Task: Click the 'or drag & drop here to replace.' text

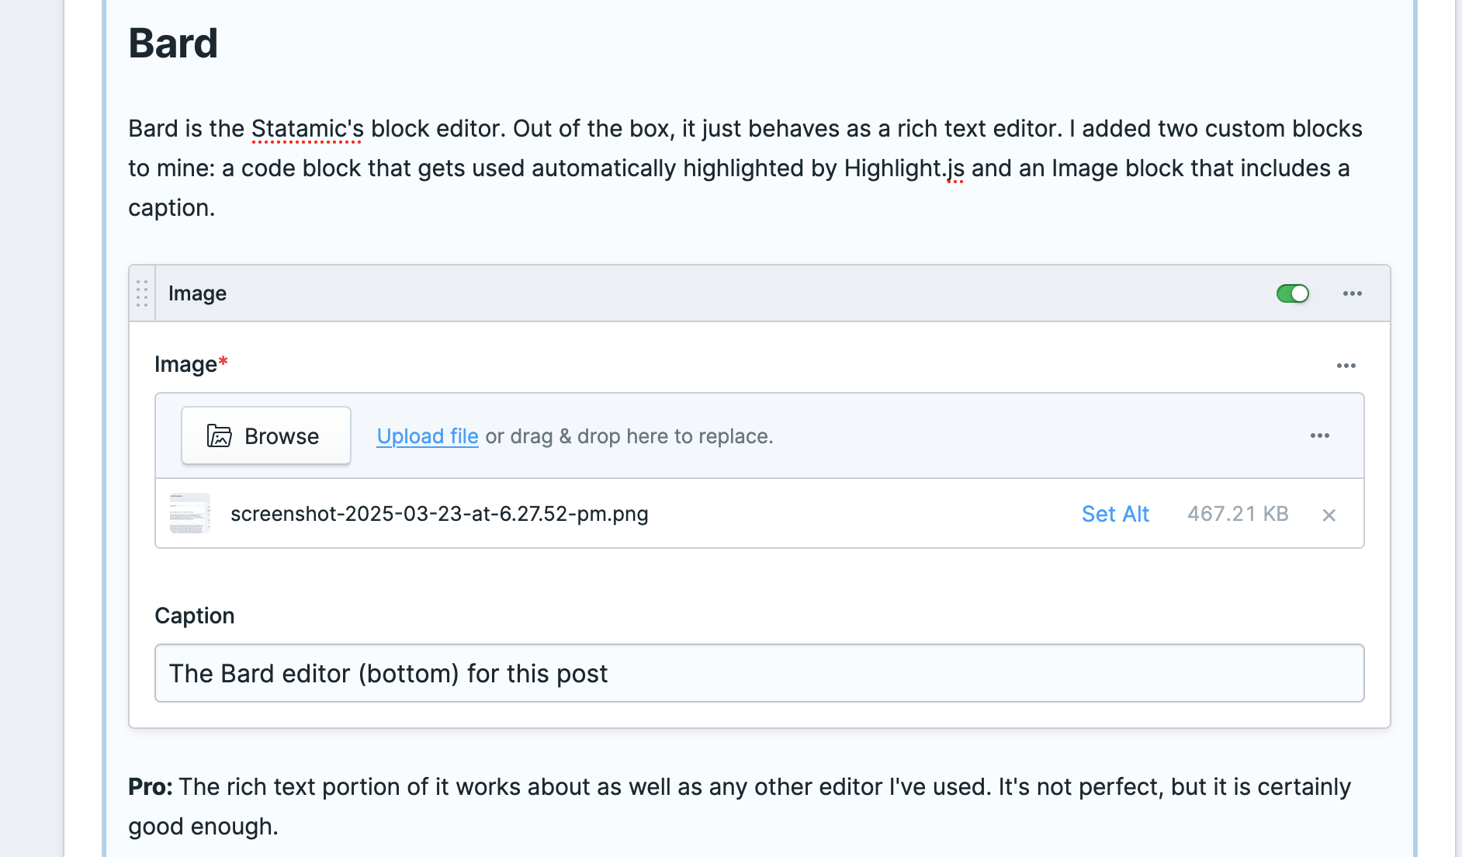Action: click(629, 436)
